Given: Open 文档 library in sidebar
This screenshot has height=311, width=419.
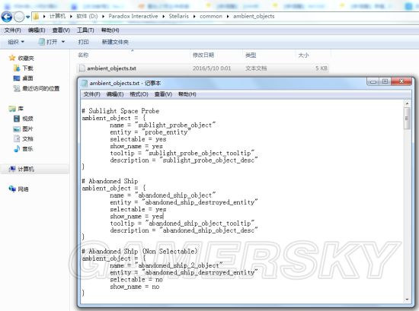Looking at the screenshot, I should (24, 139).
